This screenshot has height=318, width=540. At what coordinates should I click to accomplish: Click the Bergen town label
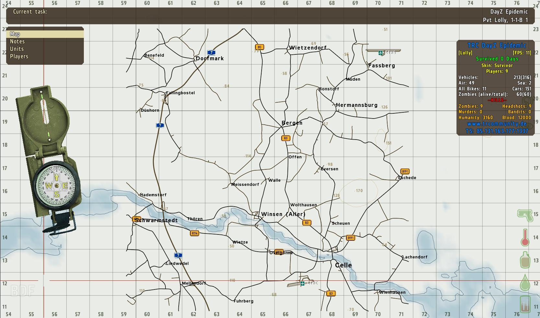pos(292,123)
